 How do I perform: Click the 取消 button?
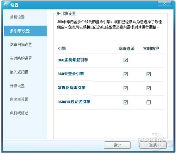tap(153, 145)
